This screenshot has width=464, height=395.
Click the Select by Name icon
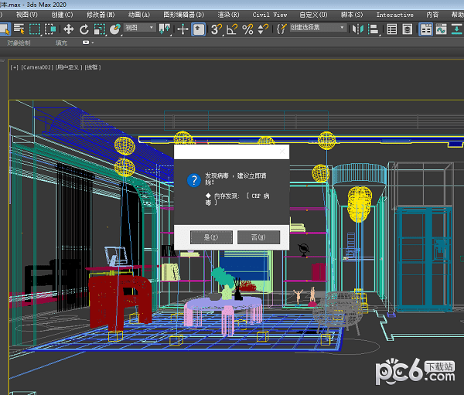tap(19, 29)
